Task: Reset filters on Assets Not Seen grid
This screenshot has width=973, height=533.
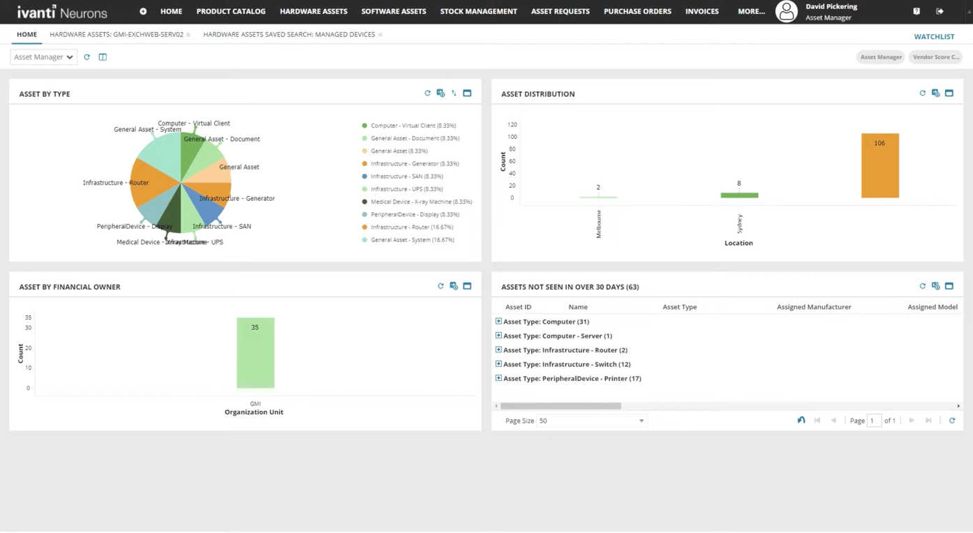Action: click(801, 420)
